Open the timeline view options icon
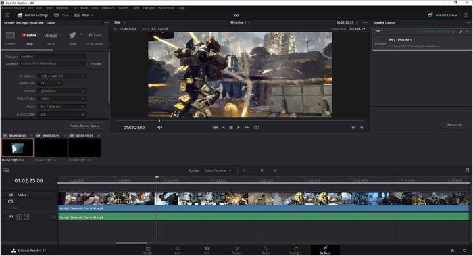Viewport: 473px width, 256px height. point(5,170)
